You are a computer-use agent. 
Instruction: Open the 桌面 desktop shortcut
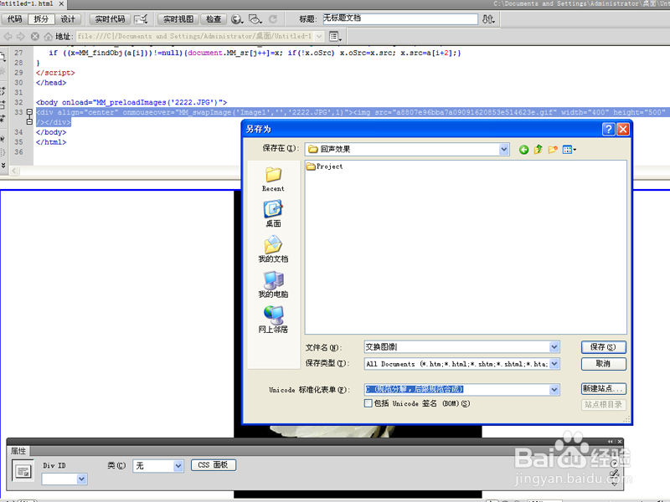pyautogui.click(x=273, y=214)
